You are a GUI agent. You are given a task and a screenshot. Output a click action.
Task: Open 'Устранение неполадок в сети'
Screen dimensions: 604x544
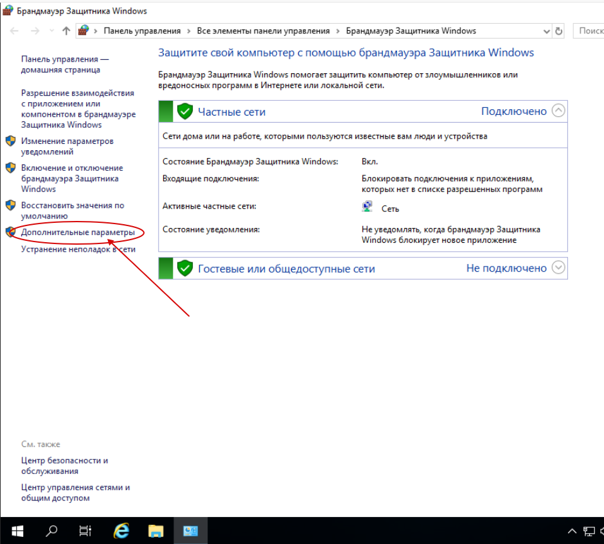click(78, 249)
